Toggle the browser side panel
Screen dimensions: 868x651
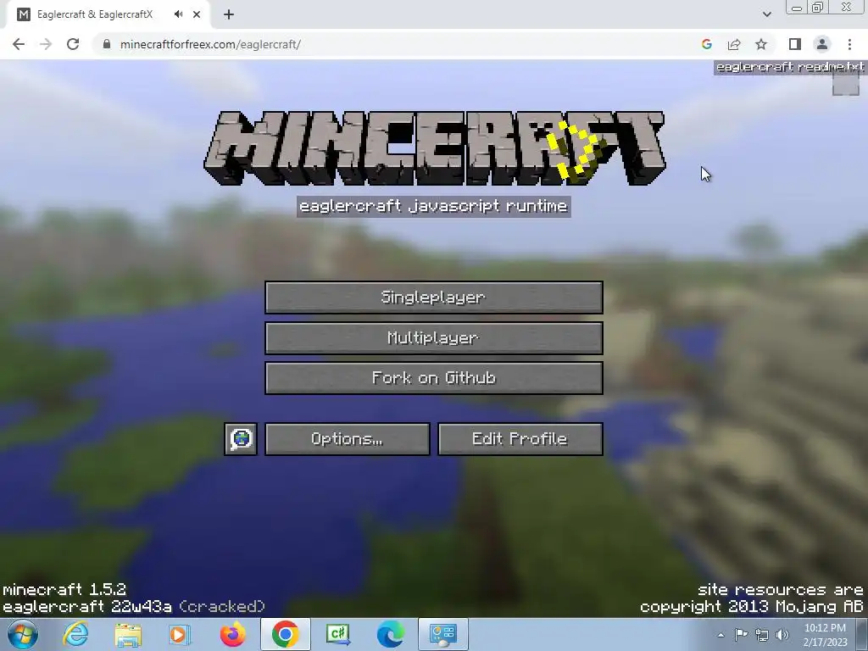tap(795, 44)
